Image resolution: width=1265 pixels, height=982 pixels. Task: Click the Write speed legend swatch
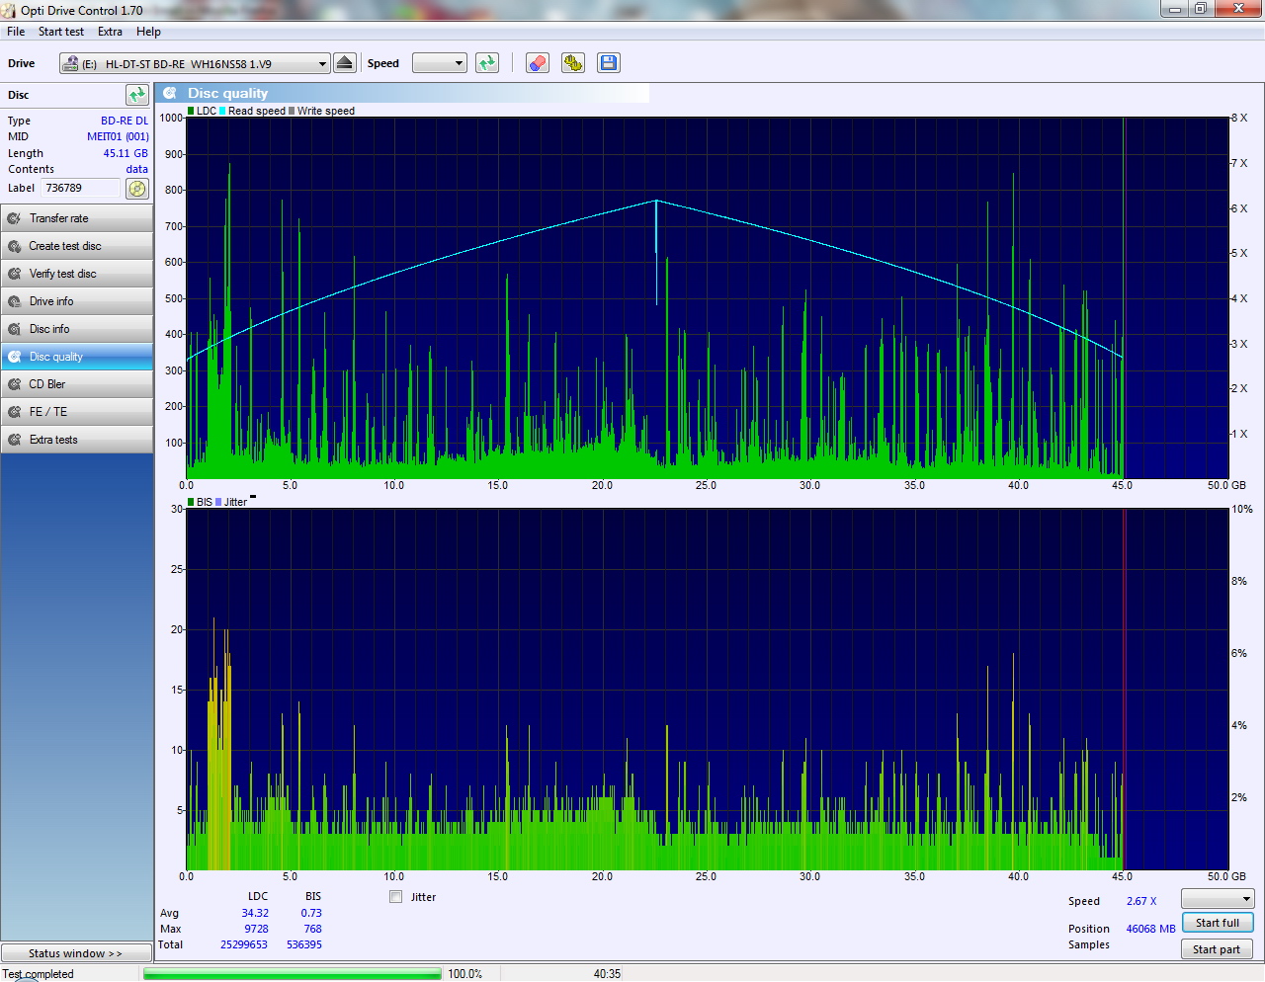(x=292, y=111)
